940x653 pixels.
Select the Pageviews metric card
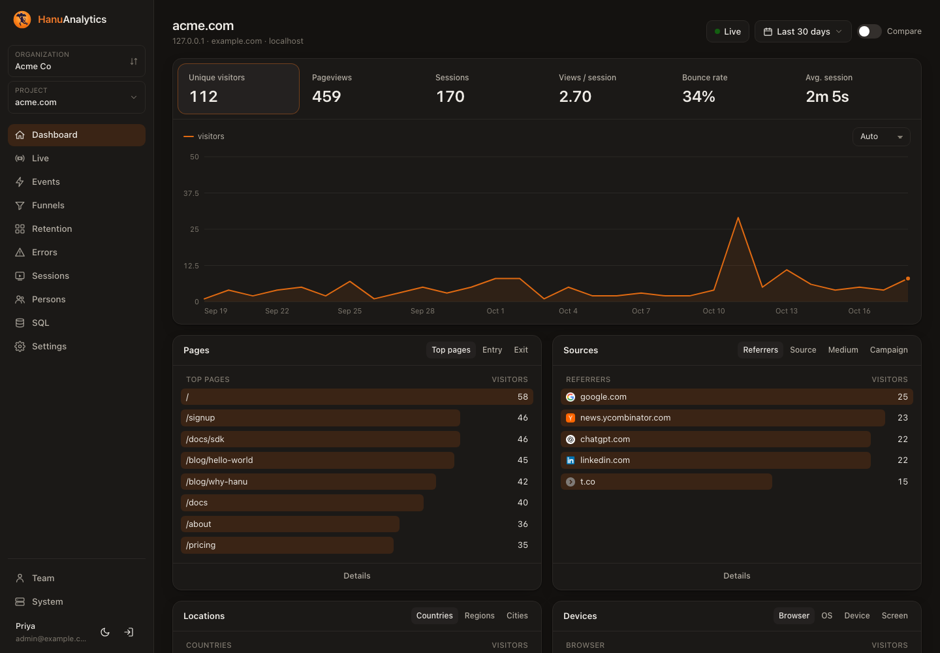tap(362, 89)
